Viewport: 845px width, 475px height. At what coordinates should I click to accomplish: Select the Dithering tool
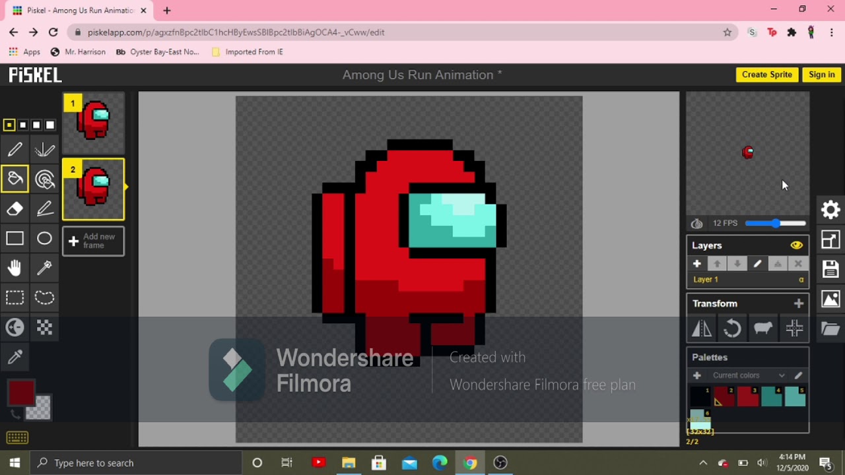click(x=44, y=328)
